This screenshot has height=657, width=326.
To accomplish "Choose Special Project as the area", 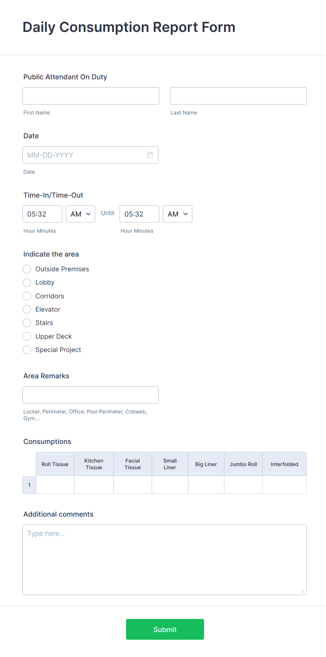I will 27,350.
